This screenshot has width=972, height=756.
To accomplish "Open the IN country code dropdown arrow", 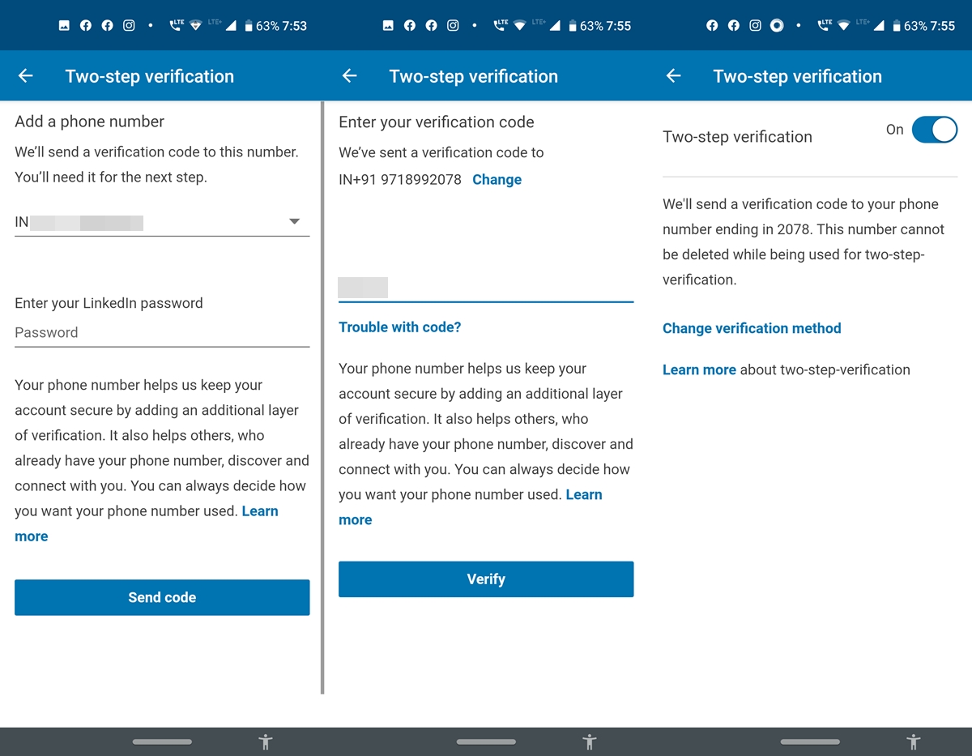I will click(294, 221).
